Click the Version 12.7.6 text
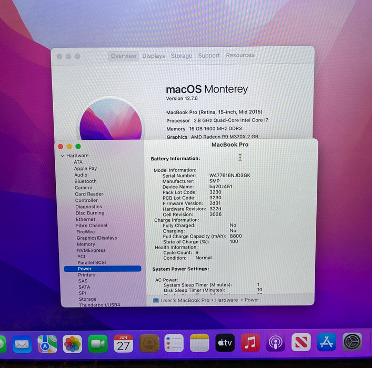Viewport: 372px width, 368px height. (x=182, y=98)
